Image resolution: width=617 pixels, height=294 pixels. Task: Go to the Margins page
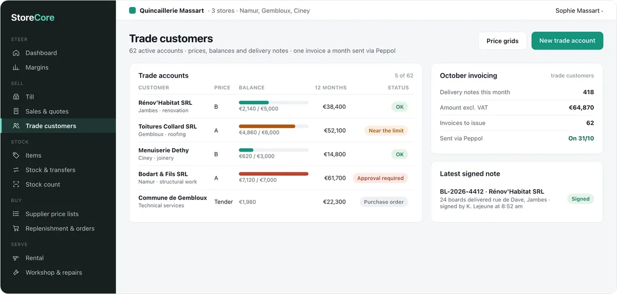point(58,67)
